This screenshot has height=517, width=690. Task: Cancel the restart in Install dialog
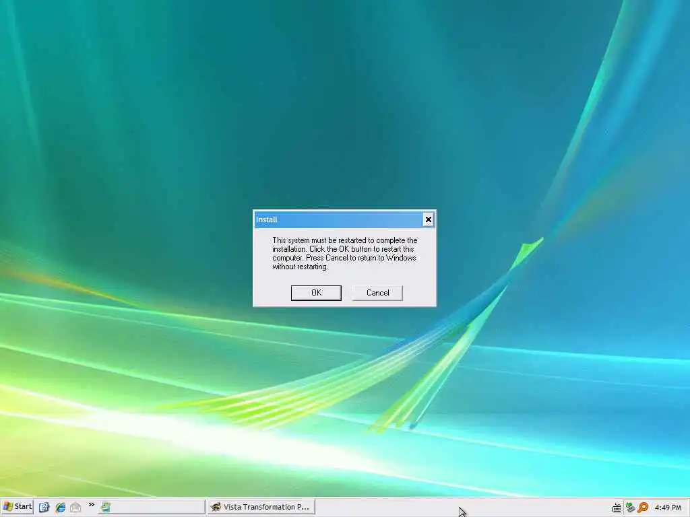coord(377,293)
